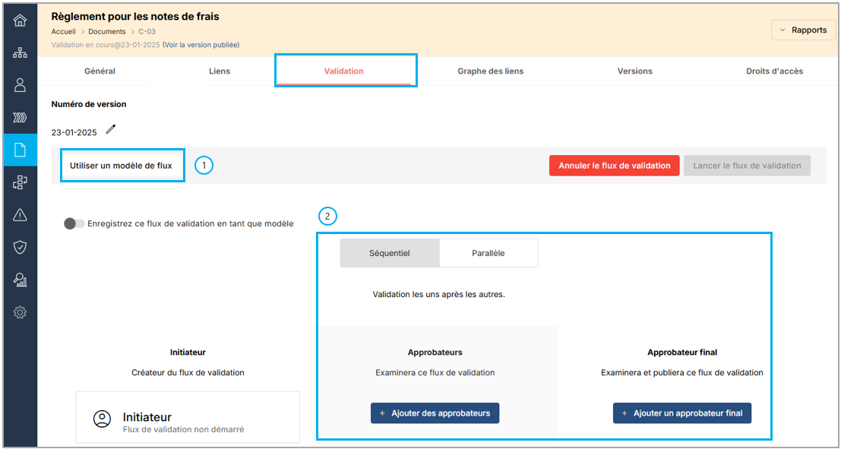Open the home icon in sidebar

(21, 21)
